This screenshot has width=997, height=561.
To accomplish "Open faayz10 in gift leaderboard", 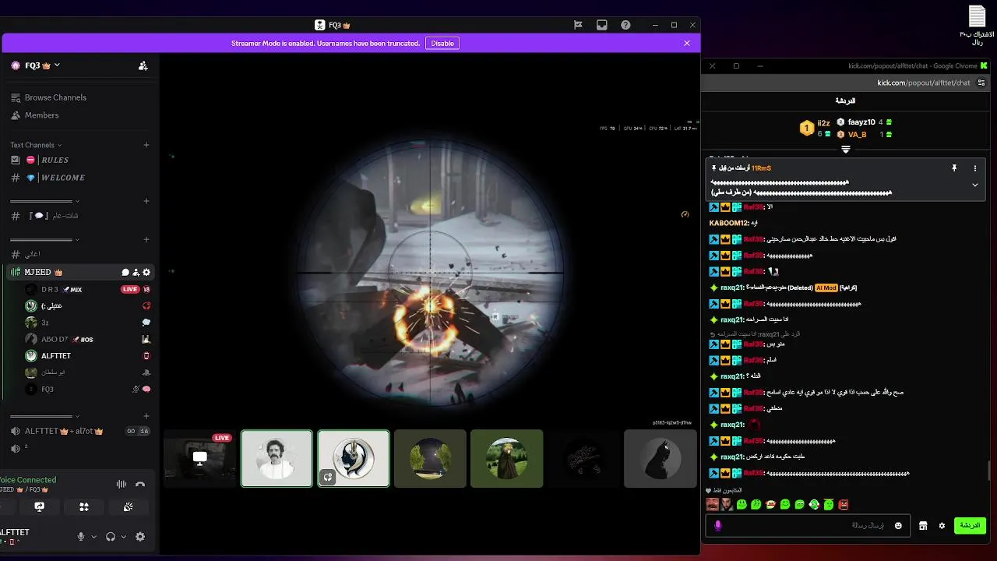I will tap(861, 122).
